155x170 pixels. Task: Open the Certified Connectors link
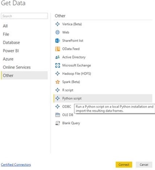(x=16, y=165)
